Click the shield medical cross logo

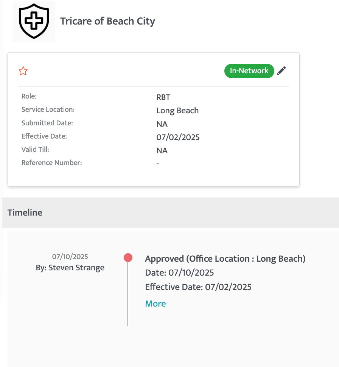34,21
